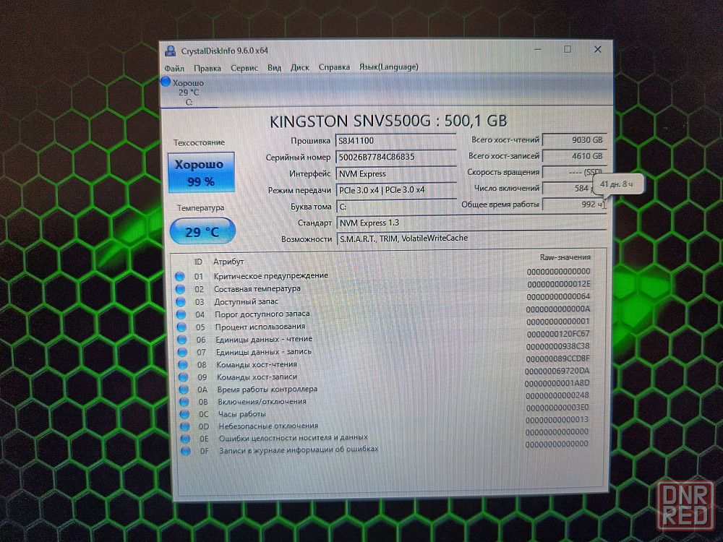Click the total host reads value 9030 GB
This screenshot has width=723, height=542.
click(x=574, y=140)
